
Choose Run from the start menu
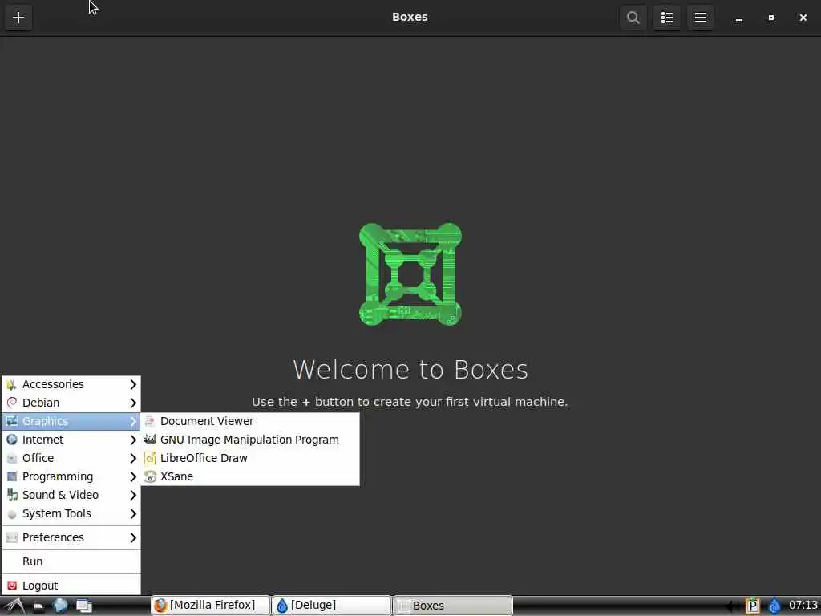pos(71,561)
